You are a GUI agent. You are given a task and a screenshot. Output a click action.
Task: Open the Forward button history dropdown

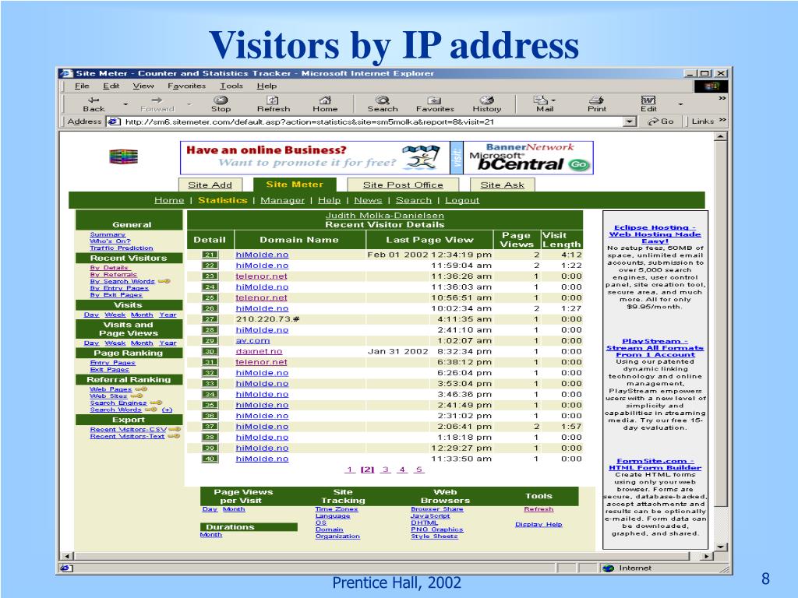[x=189, y=104]
